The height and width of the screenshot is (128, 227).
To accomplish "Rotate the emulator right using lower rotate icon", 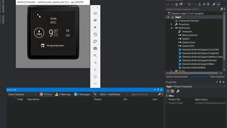I will (x=95, y=41).
